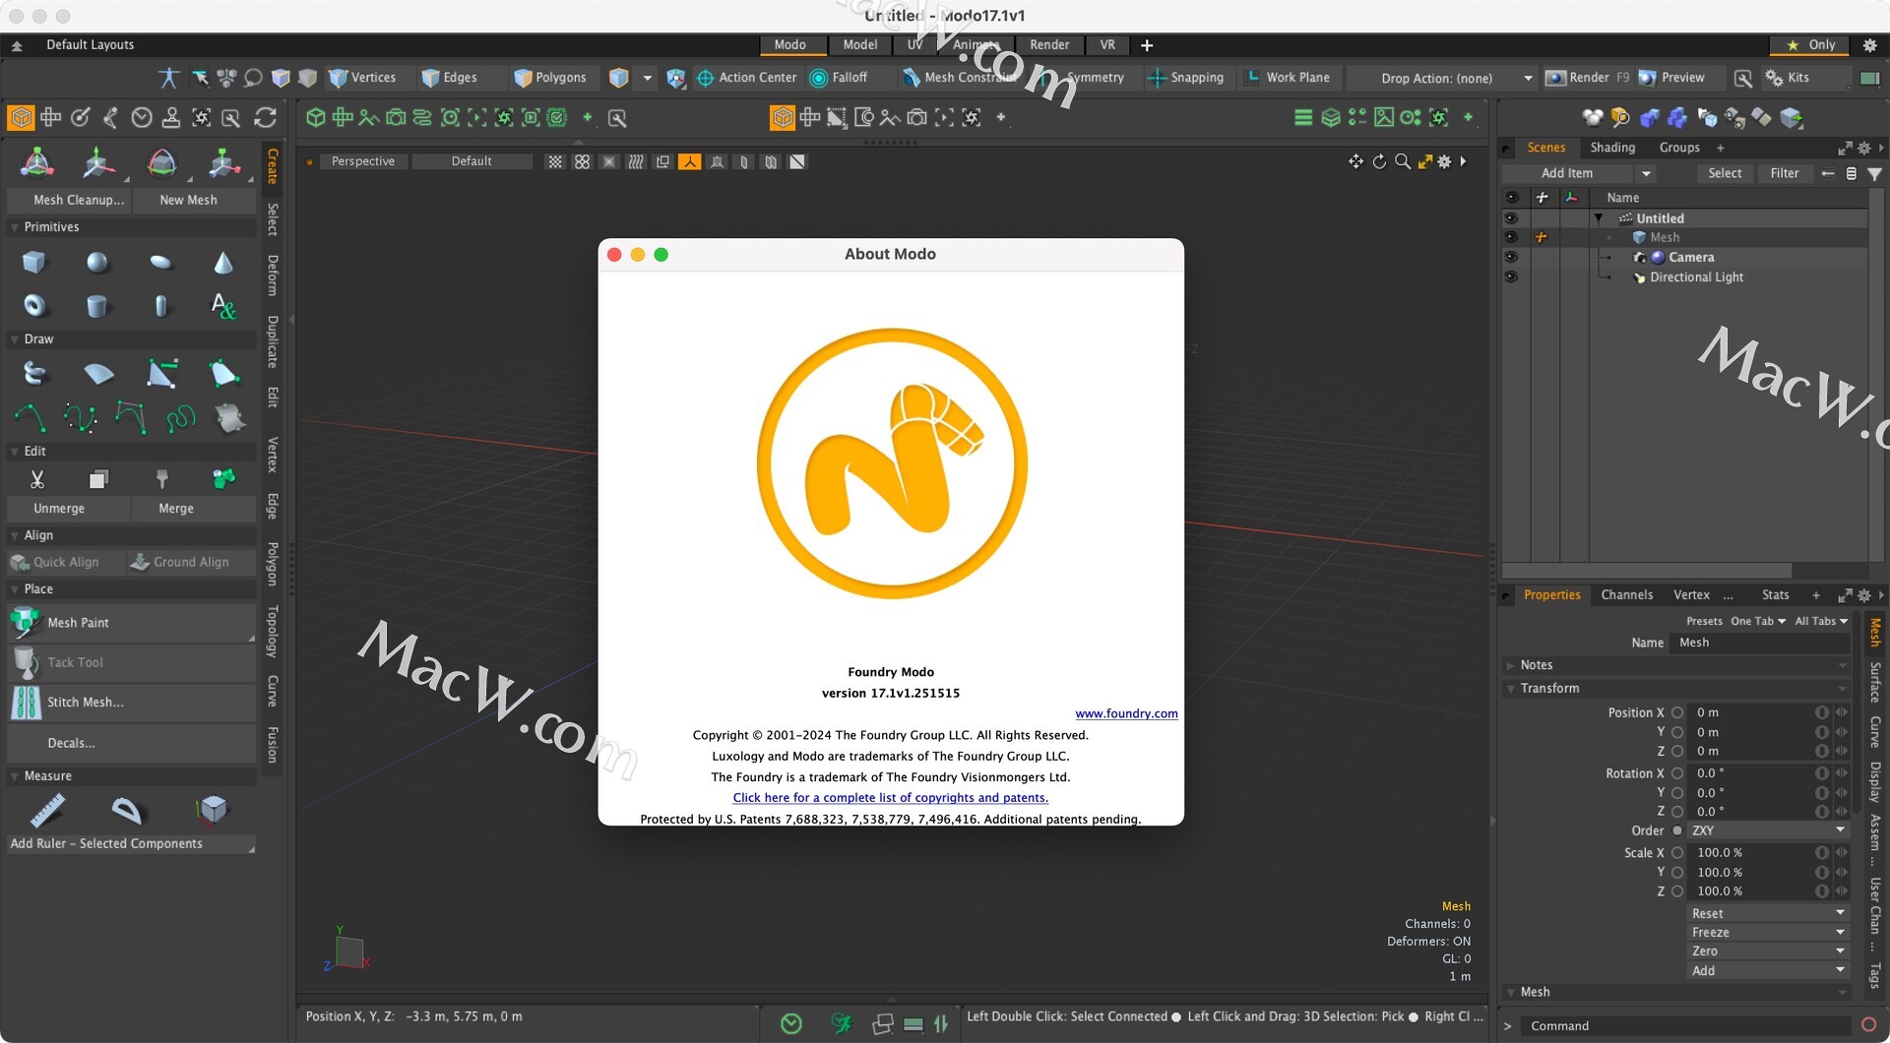Open www.foundry.com link in About dialog

point(1126,713)
